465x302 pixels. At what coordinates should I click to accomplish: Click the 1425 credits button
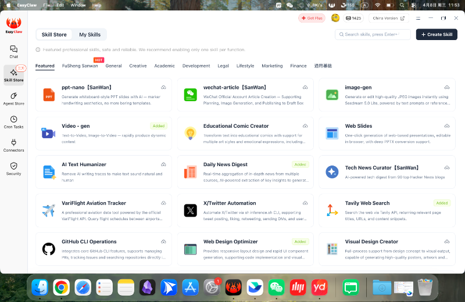(353, 18)
